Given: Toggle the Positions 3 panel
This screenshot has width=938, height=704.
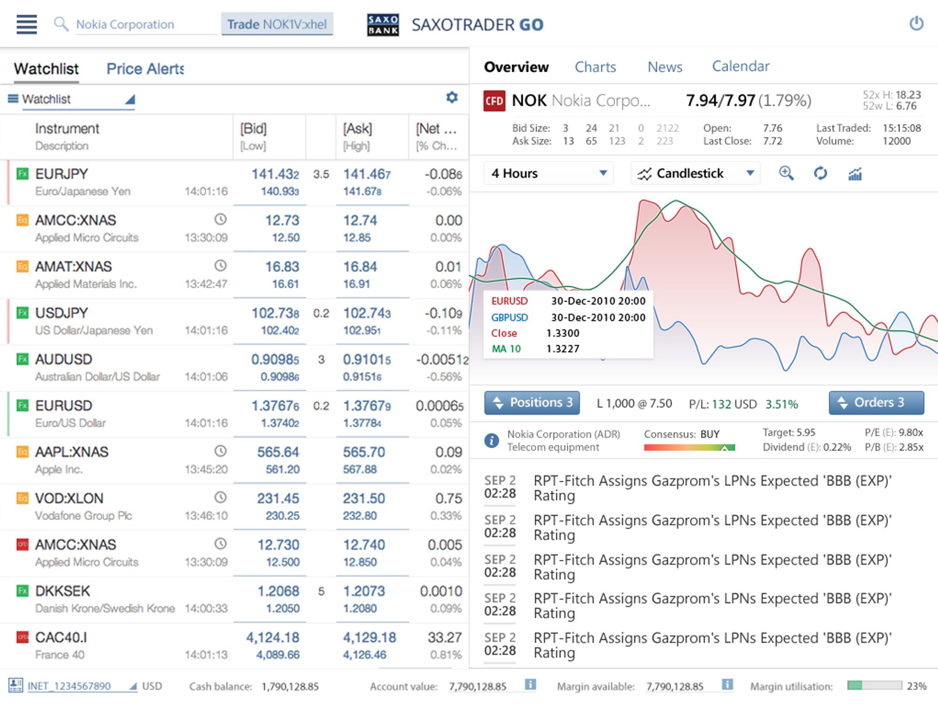Looking at the screenshot, I should click(x=532, y=403).
